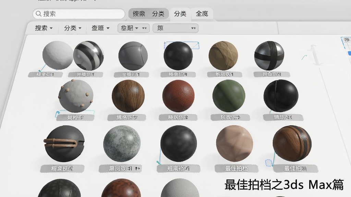Click the label under the studded gray sphere
Image resolution: width=351 pixels, height=197 pixels.
click(x=75, y=117)
